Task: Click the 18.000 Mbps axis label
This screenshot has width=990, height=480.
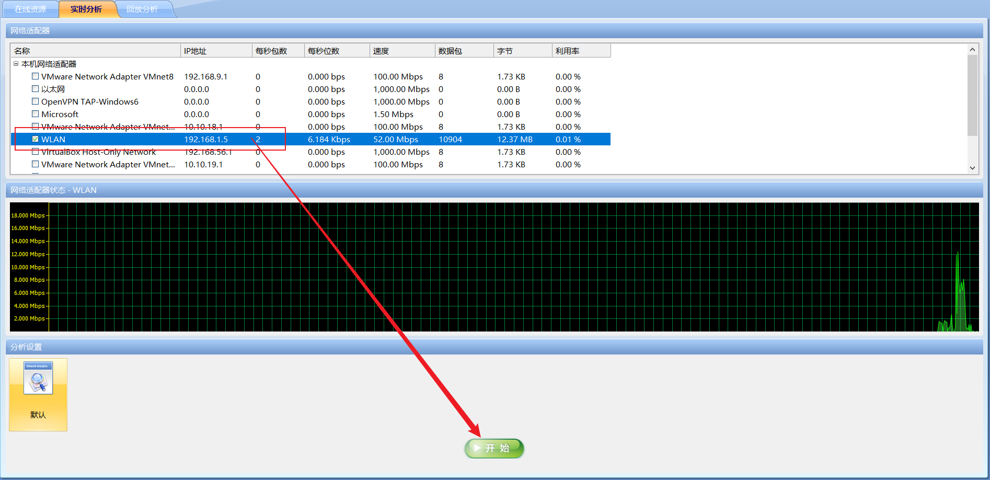Action: click(x=28, y=215)
